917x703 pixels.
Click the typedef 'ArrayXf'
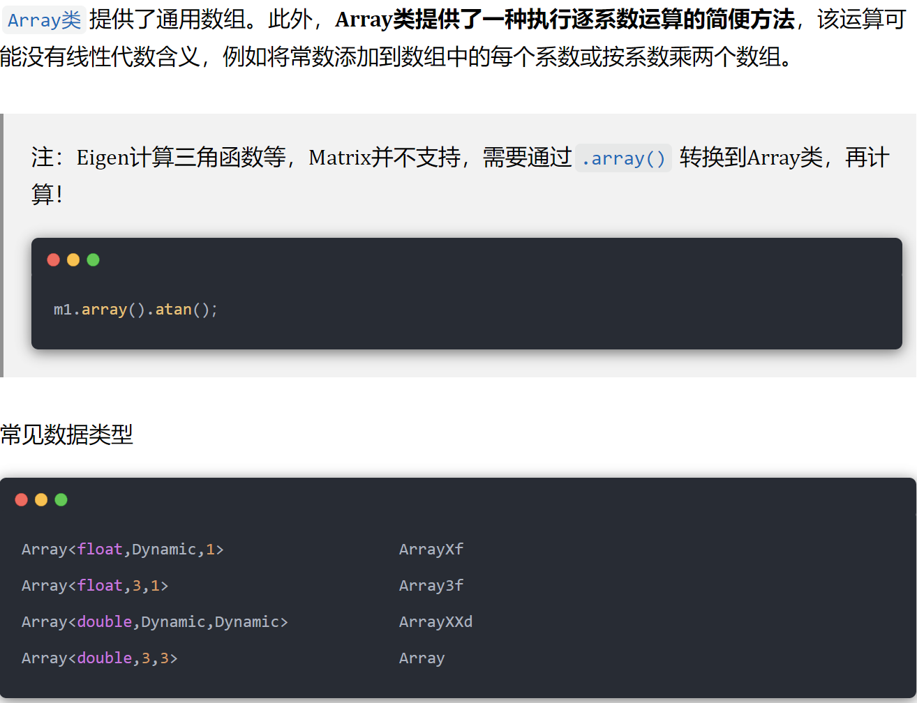click(x=431, y=550)
